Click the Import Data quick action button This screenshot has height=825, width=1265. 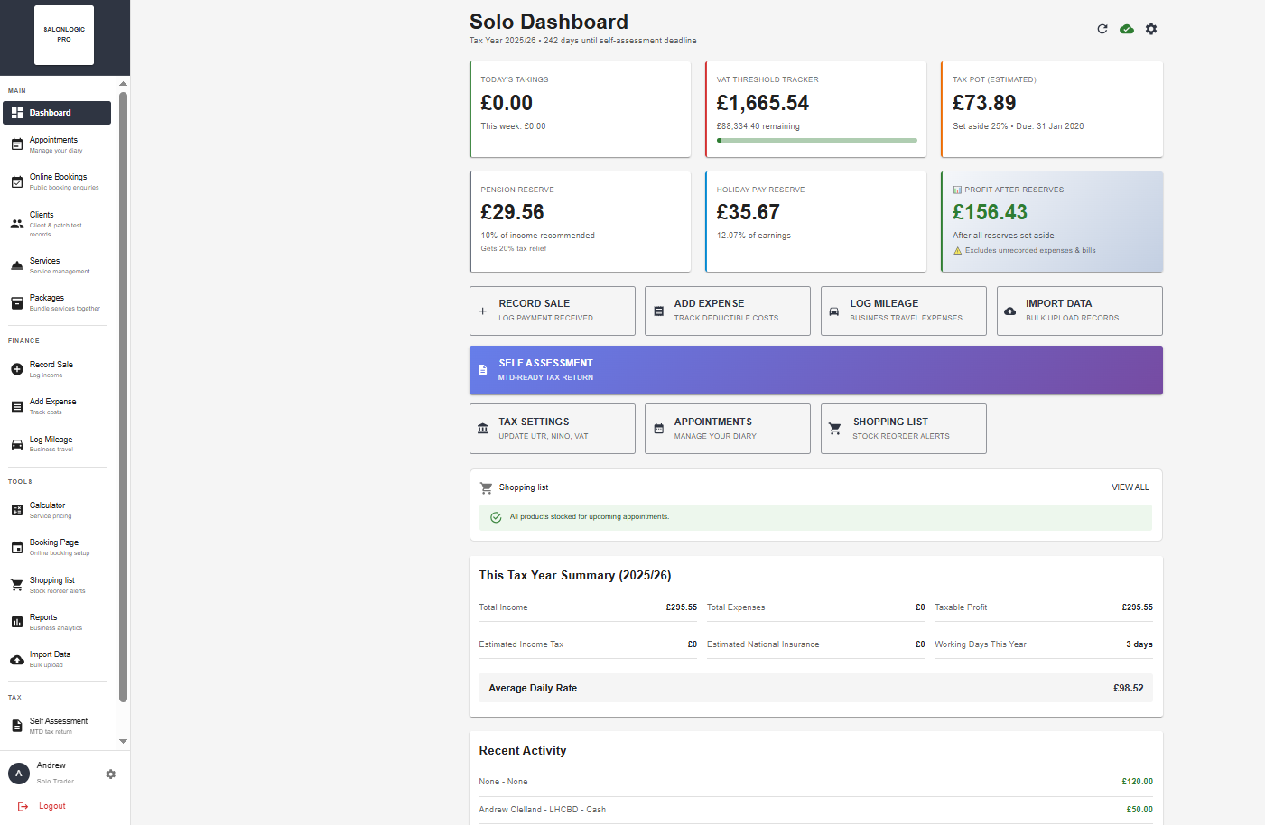click(x=1080, y=311)
